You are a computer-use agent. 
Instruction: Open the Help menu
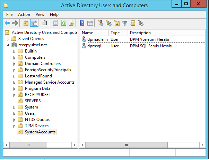pyautogui.click(x=54, y=15)
